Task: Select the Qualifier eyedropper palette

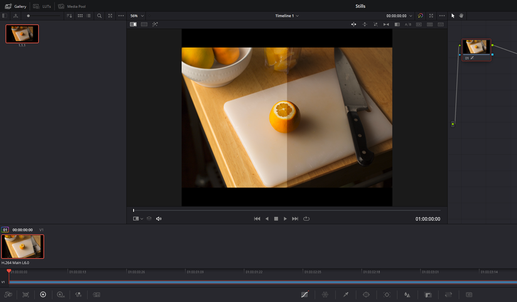Action: 345,294
